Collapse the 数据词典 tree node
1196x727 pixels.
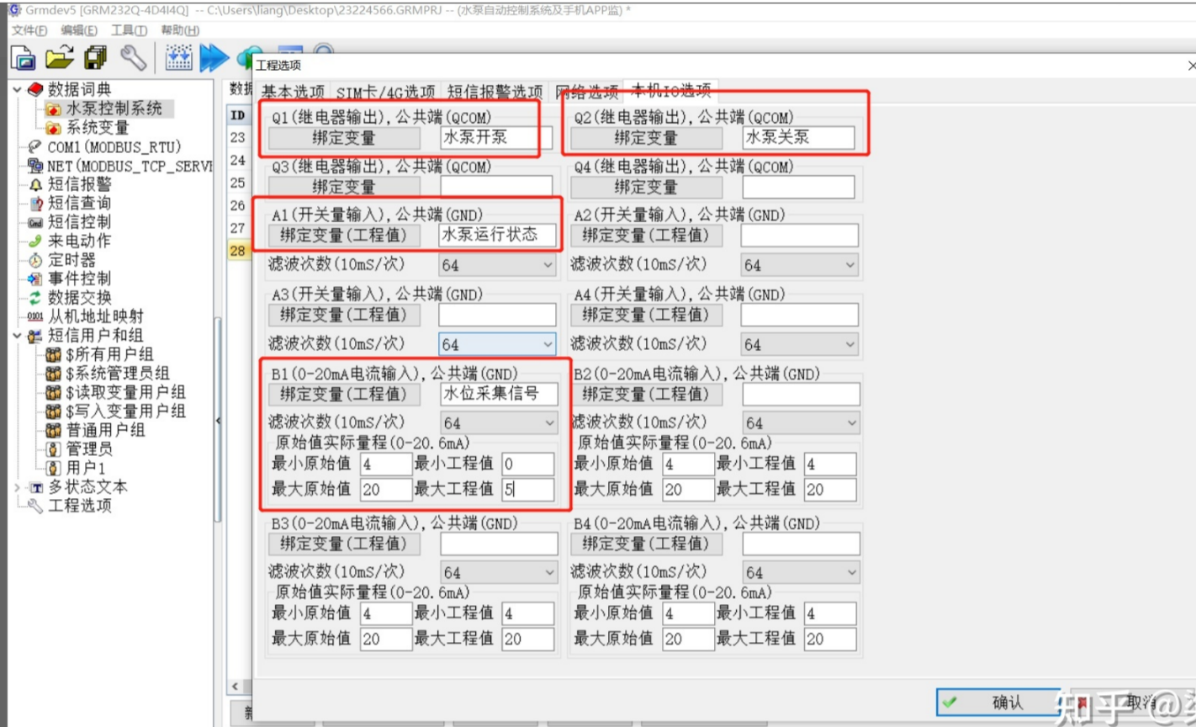[17, 89]
